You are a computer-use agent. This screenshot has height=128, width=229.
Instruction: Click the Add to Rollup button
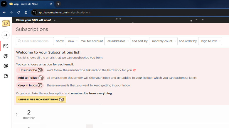pos(30,78)
